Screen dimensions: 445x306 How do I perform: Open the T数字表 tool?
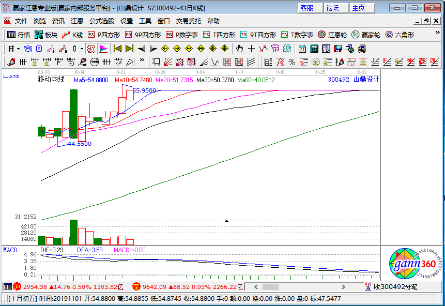pos(297,35)
